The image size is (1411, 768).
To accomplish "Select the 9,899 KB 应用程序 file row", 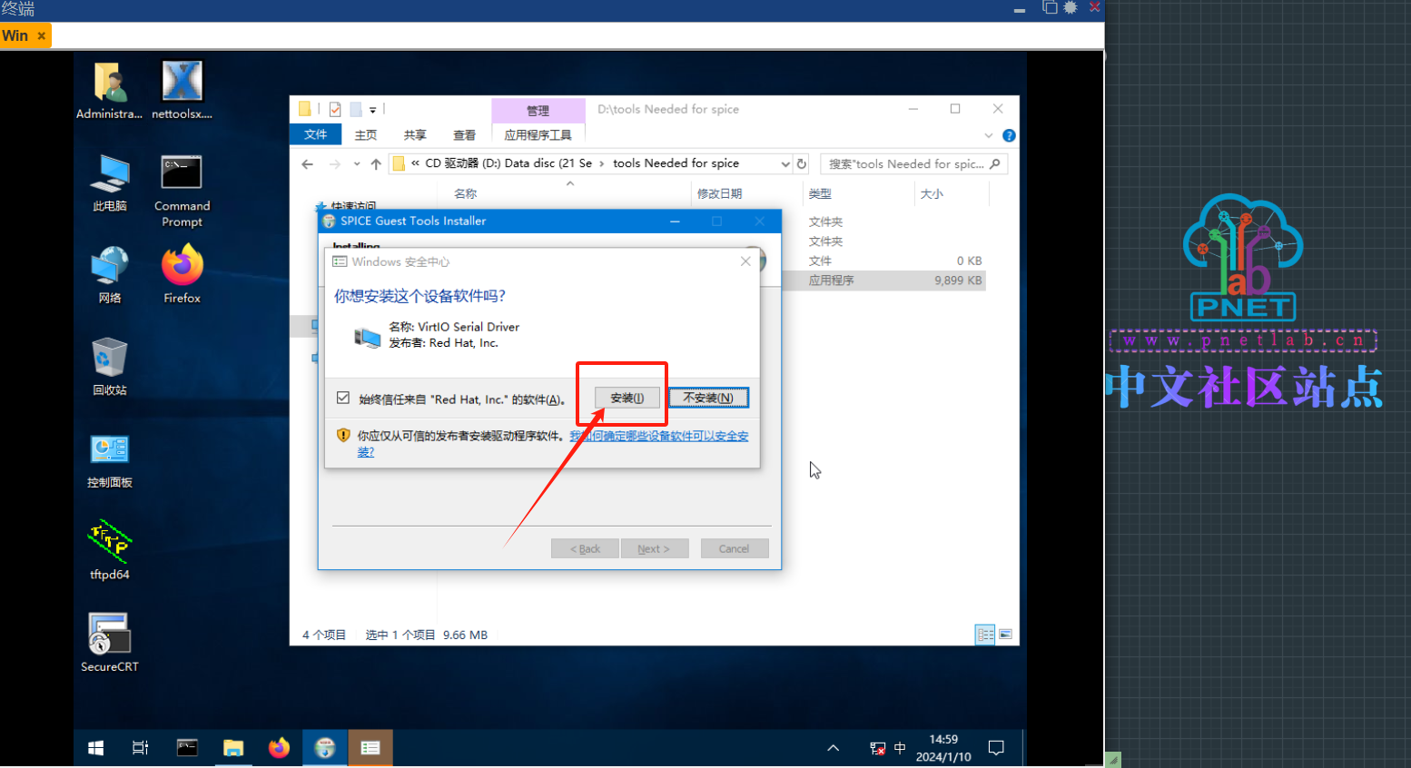I will point(883,281).
